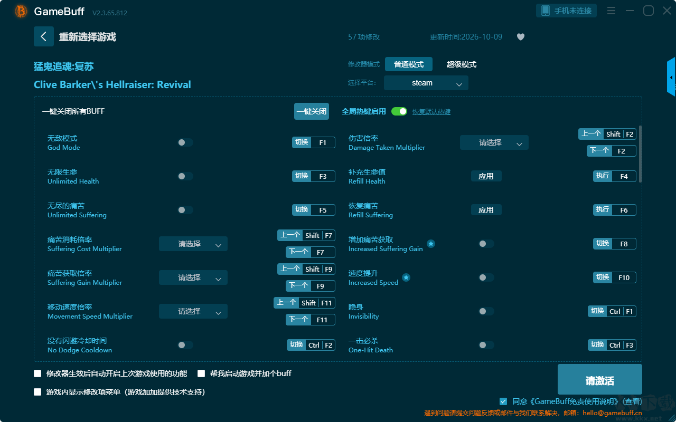Expand Suffering Gain Multiplier dropdown
The image size is (676, 422).
193,277
